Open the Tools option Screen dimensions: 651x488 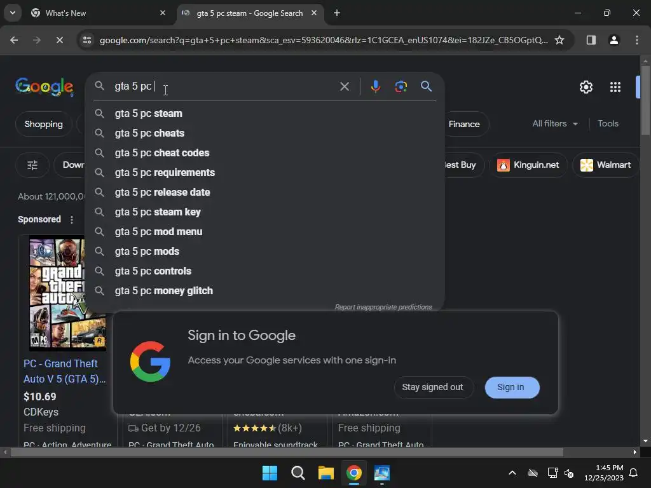point(608,124)
